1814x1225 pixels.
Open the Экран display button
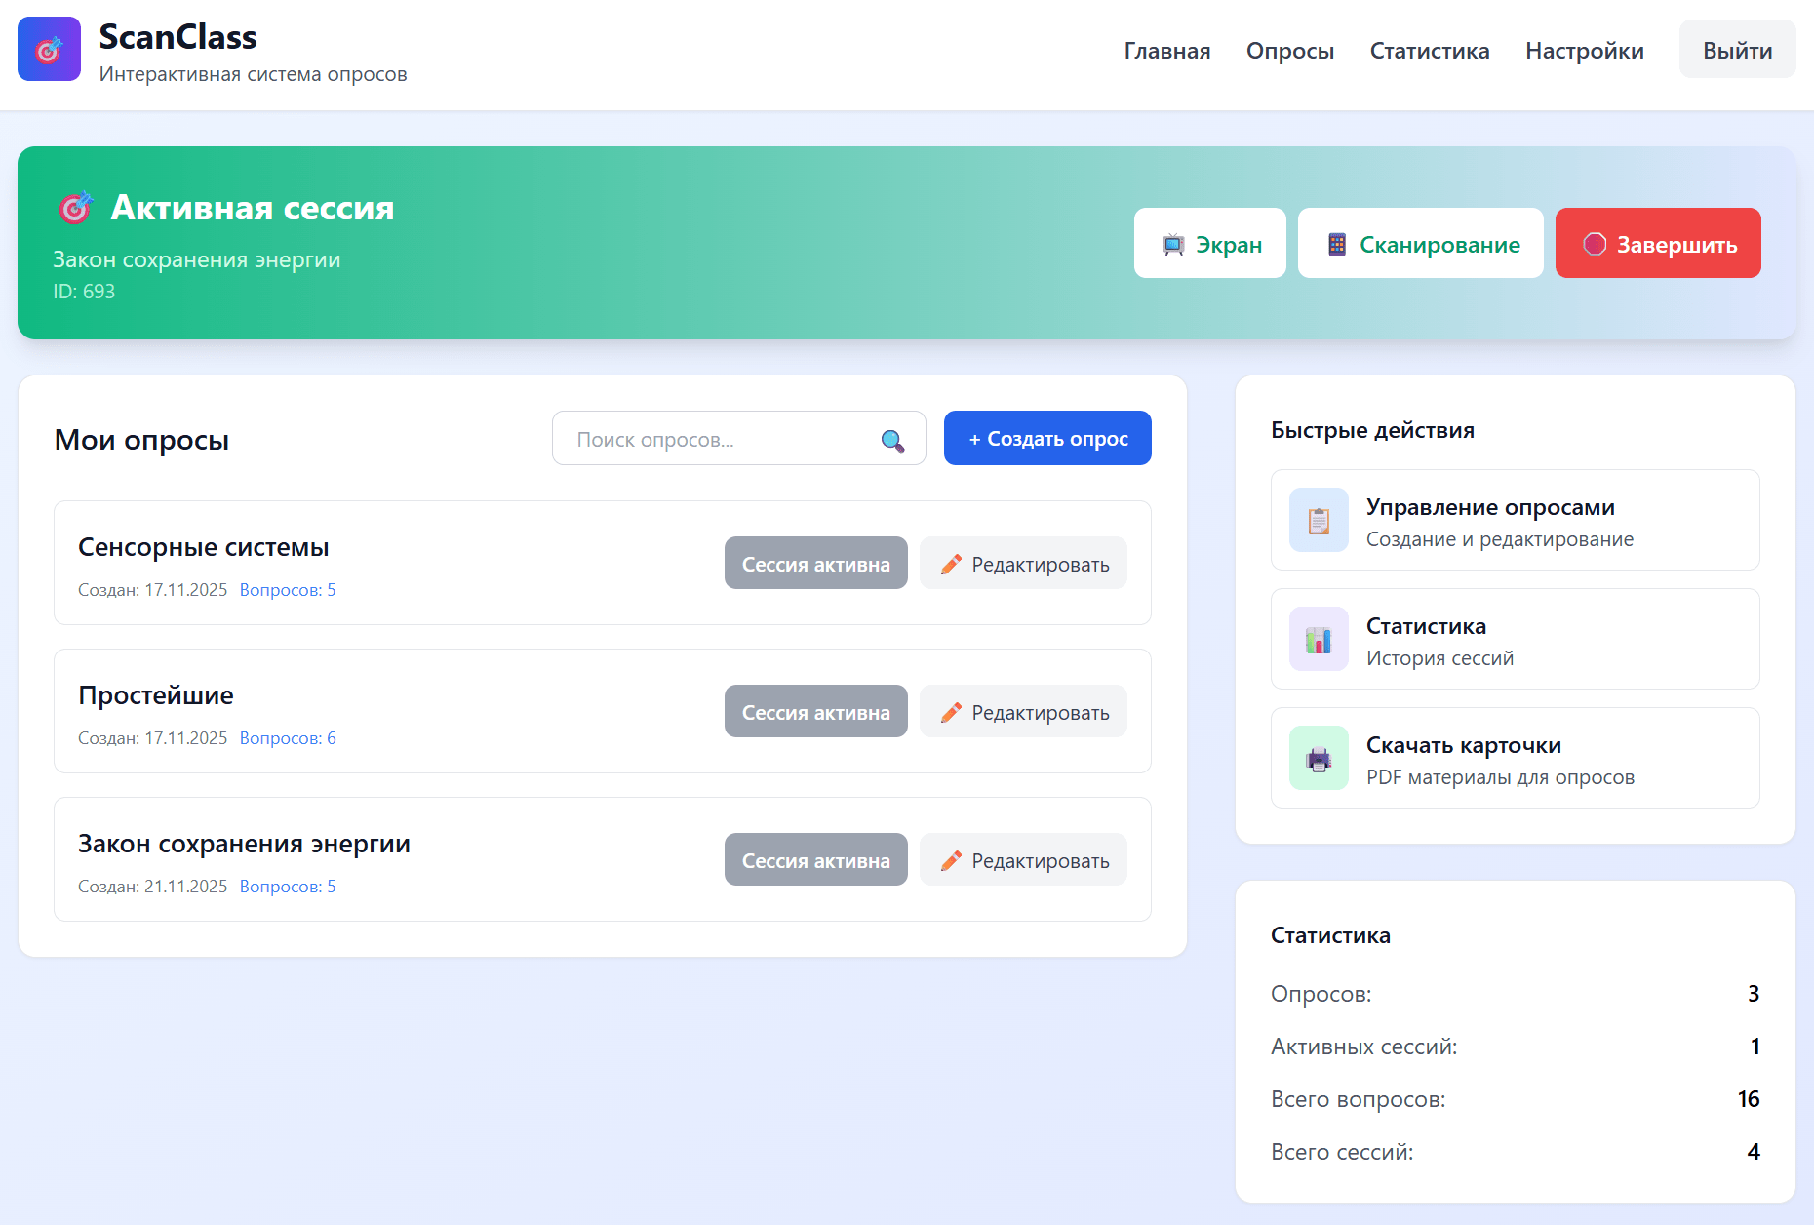1209,244
